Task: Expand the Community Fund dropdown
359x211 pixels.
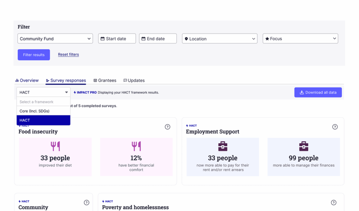Action: pos(55,38)
